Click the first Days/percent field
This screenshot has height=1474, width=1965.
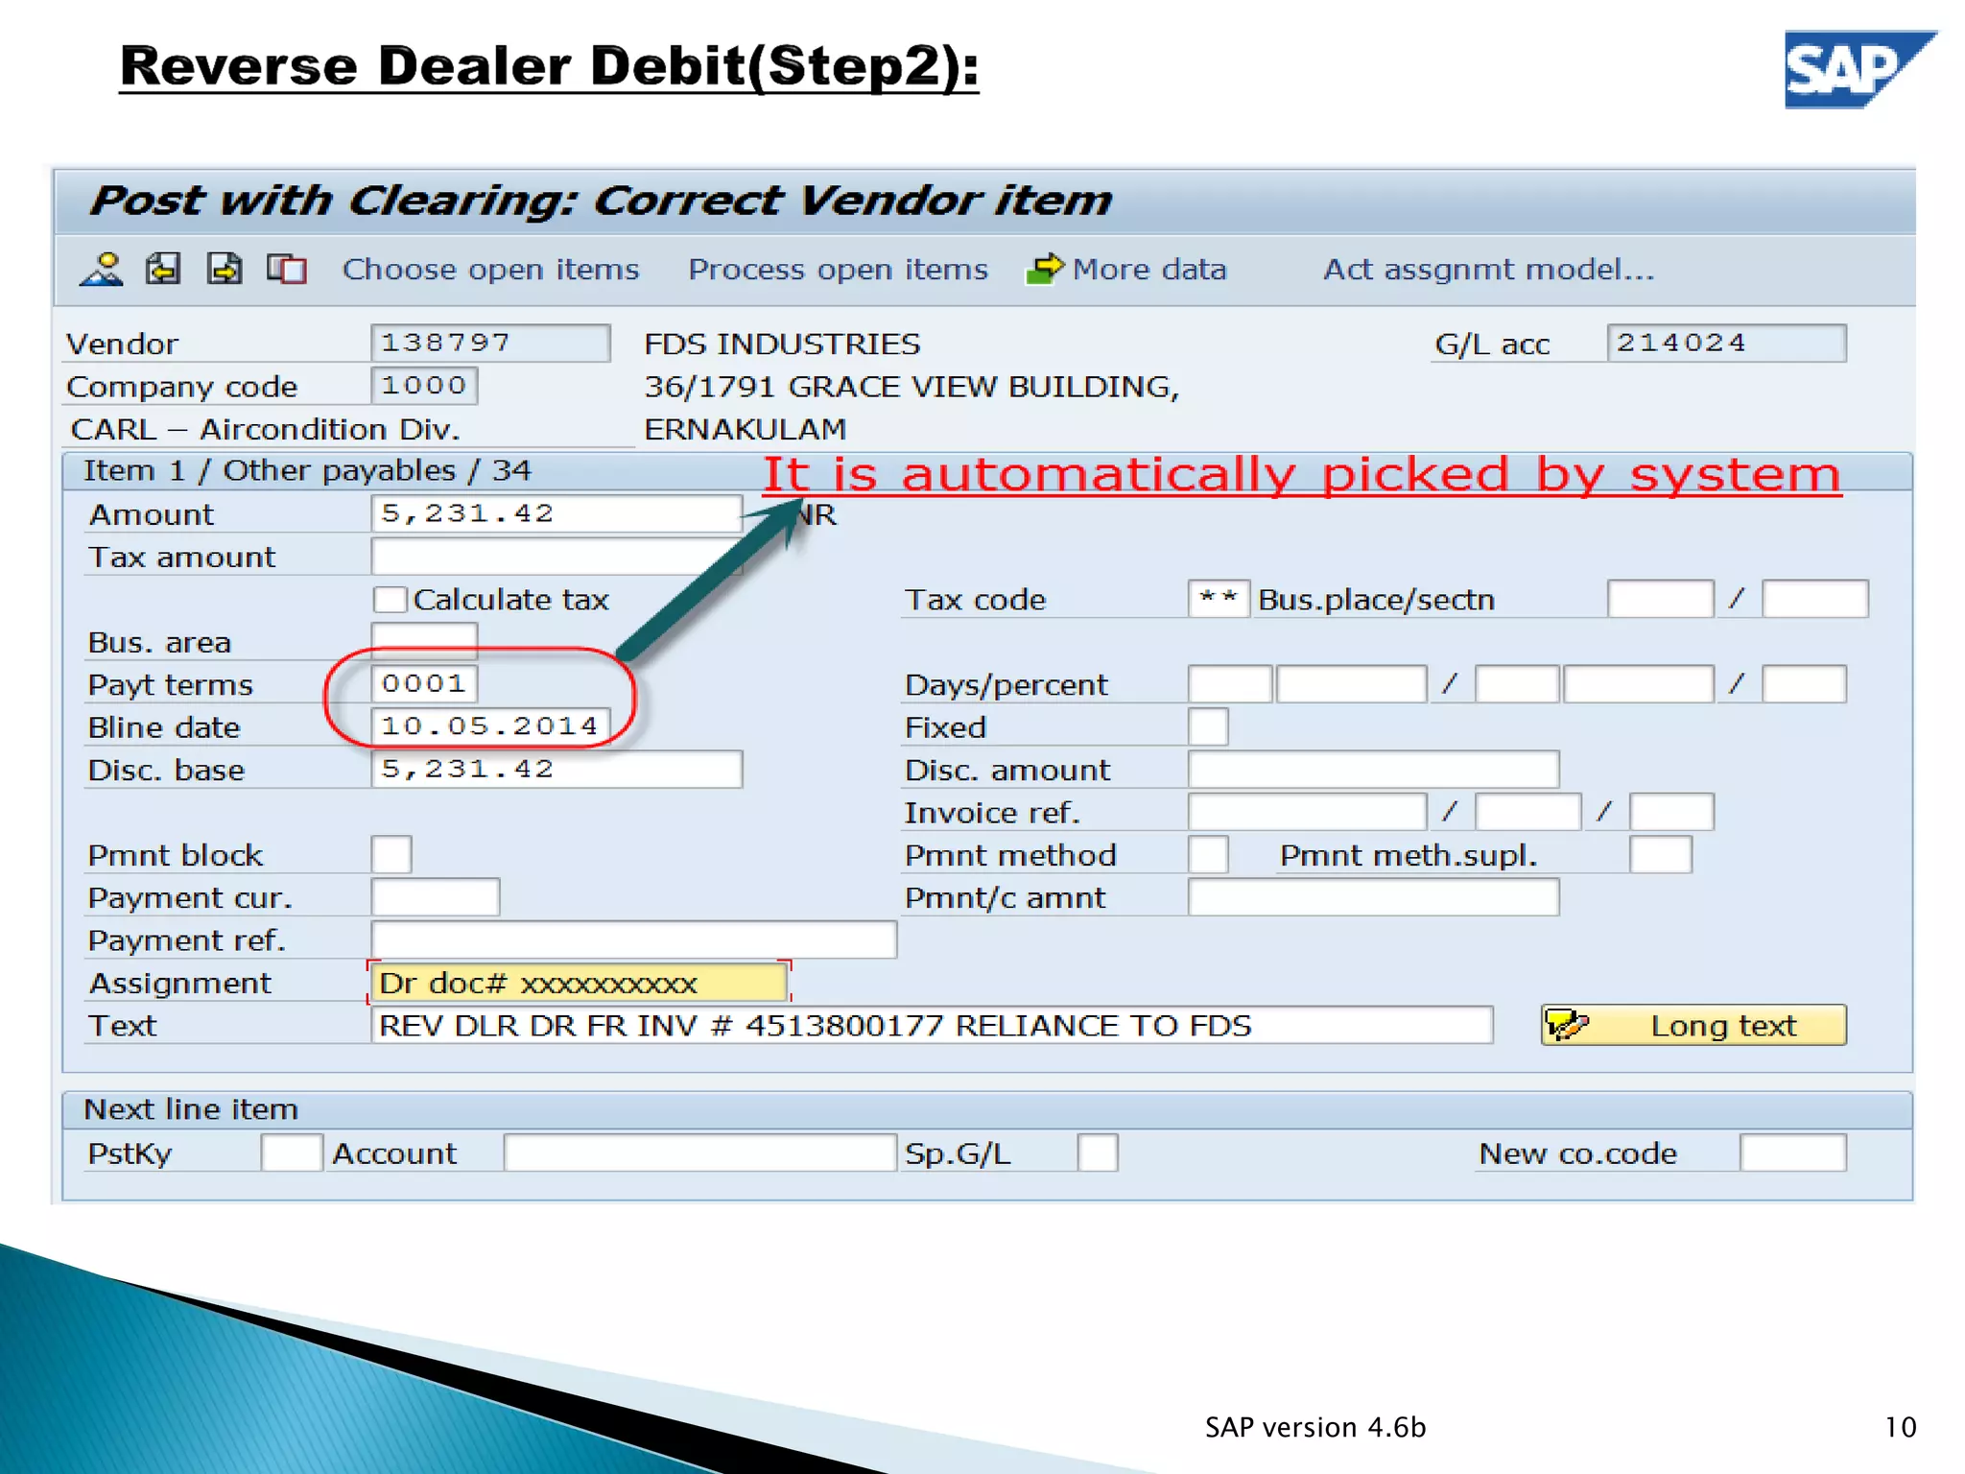[x=1230, y=684]
